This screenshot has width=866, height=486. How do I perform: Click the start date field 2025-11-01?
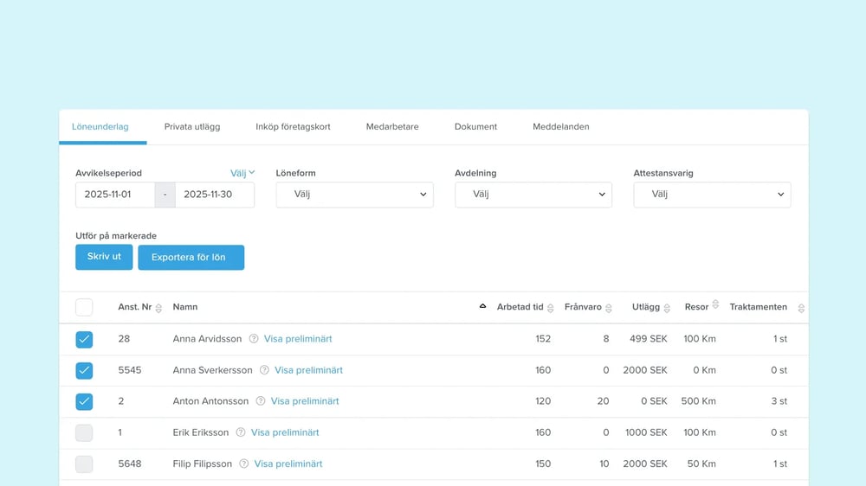[x=114, y=195]
